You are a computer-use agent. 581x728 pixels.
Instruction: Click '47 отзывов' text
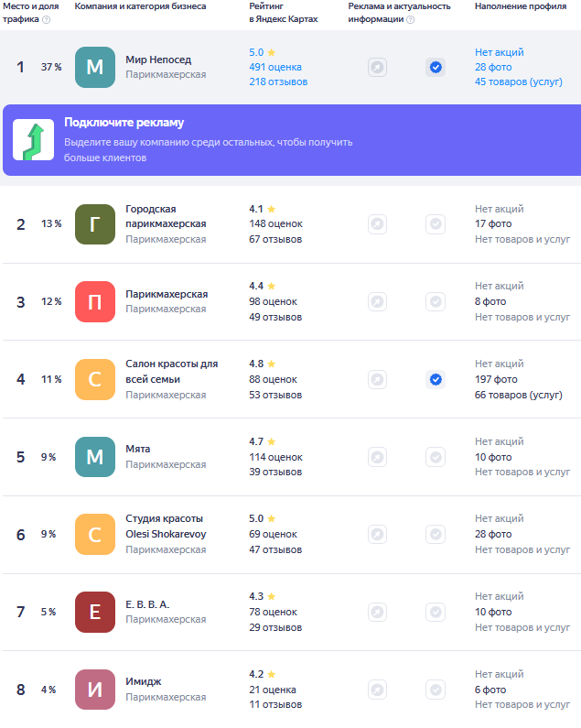275,549
